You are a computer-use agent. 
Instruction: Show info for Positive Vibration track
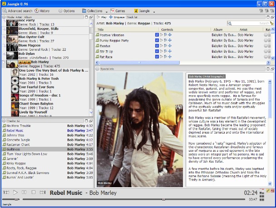tap(157, 35)
